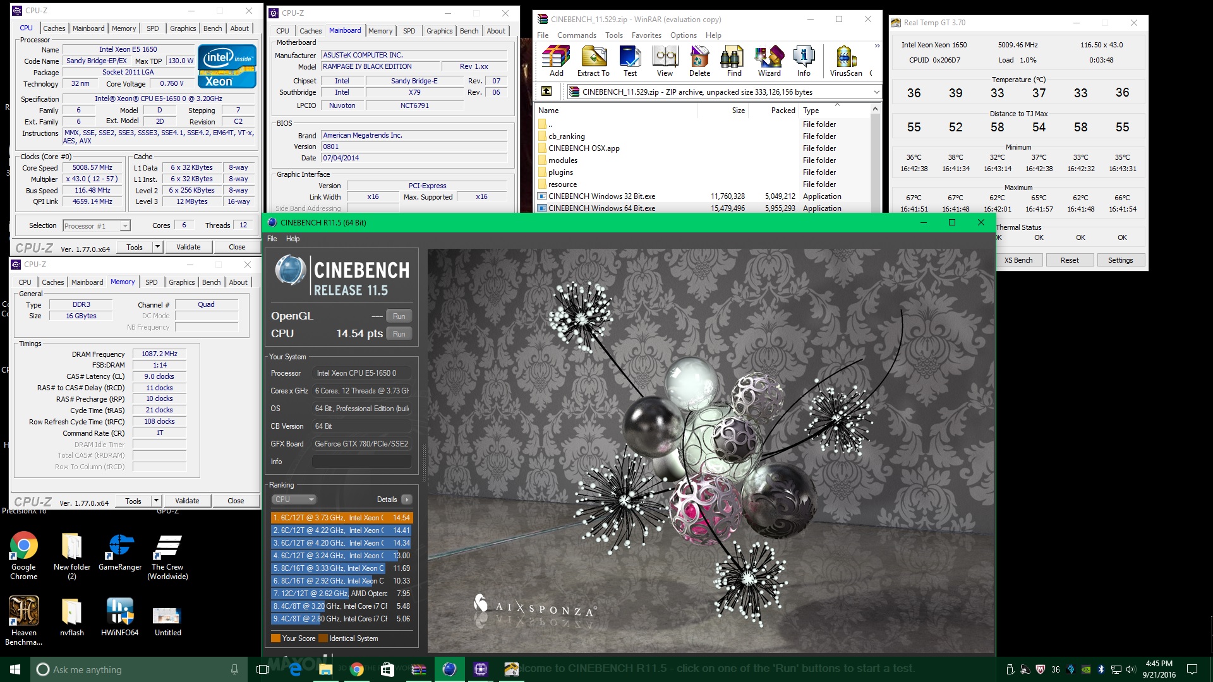
Task: Open Commands menu in WinRAR
Action: pos(576,35)
